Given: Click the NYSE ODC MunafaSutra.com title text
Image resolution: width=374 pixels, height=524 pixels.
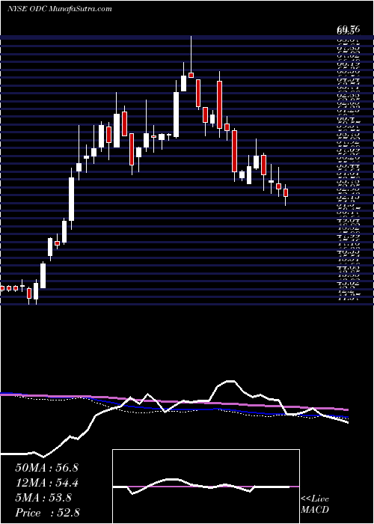Looking at the screenshot, I should pos(59,9).
